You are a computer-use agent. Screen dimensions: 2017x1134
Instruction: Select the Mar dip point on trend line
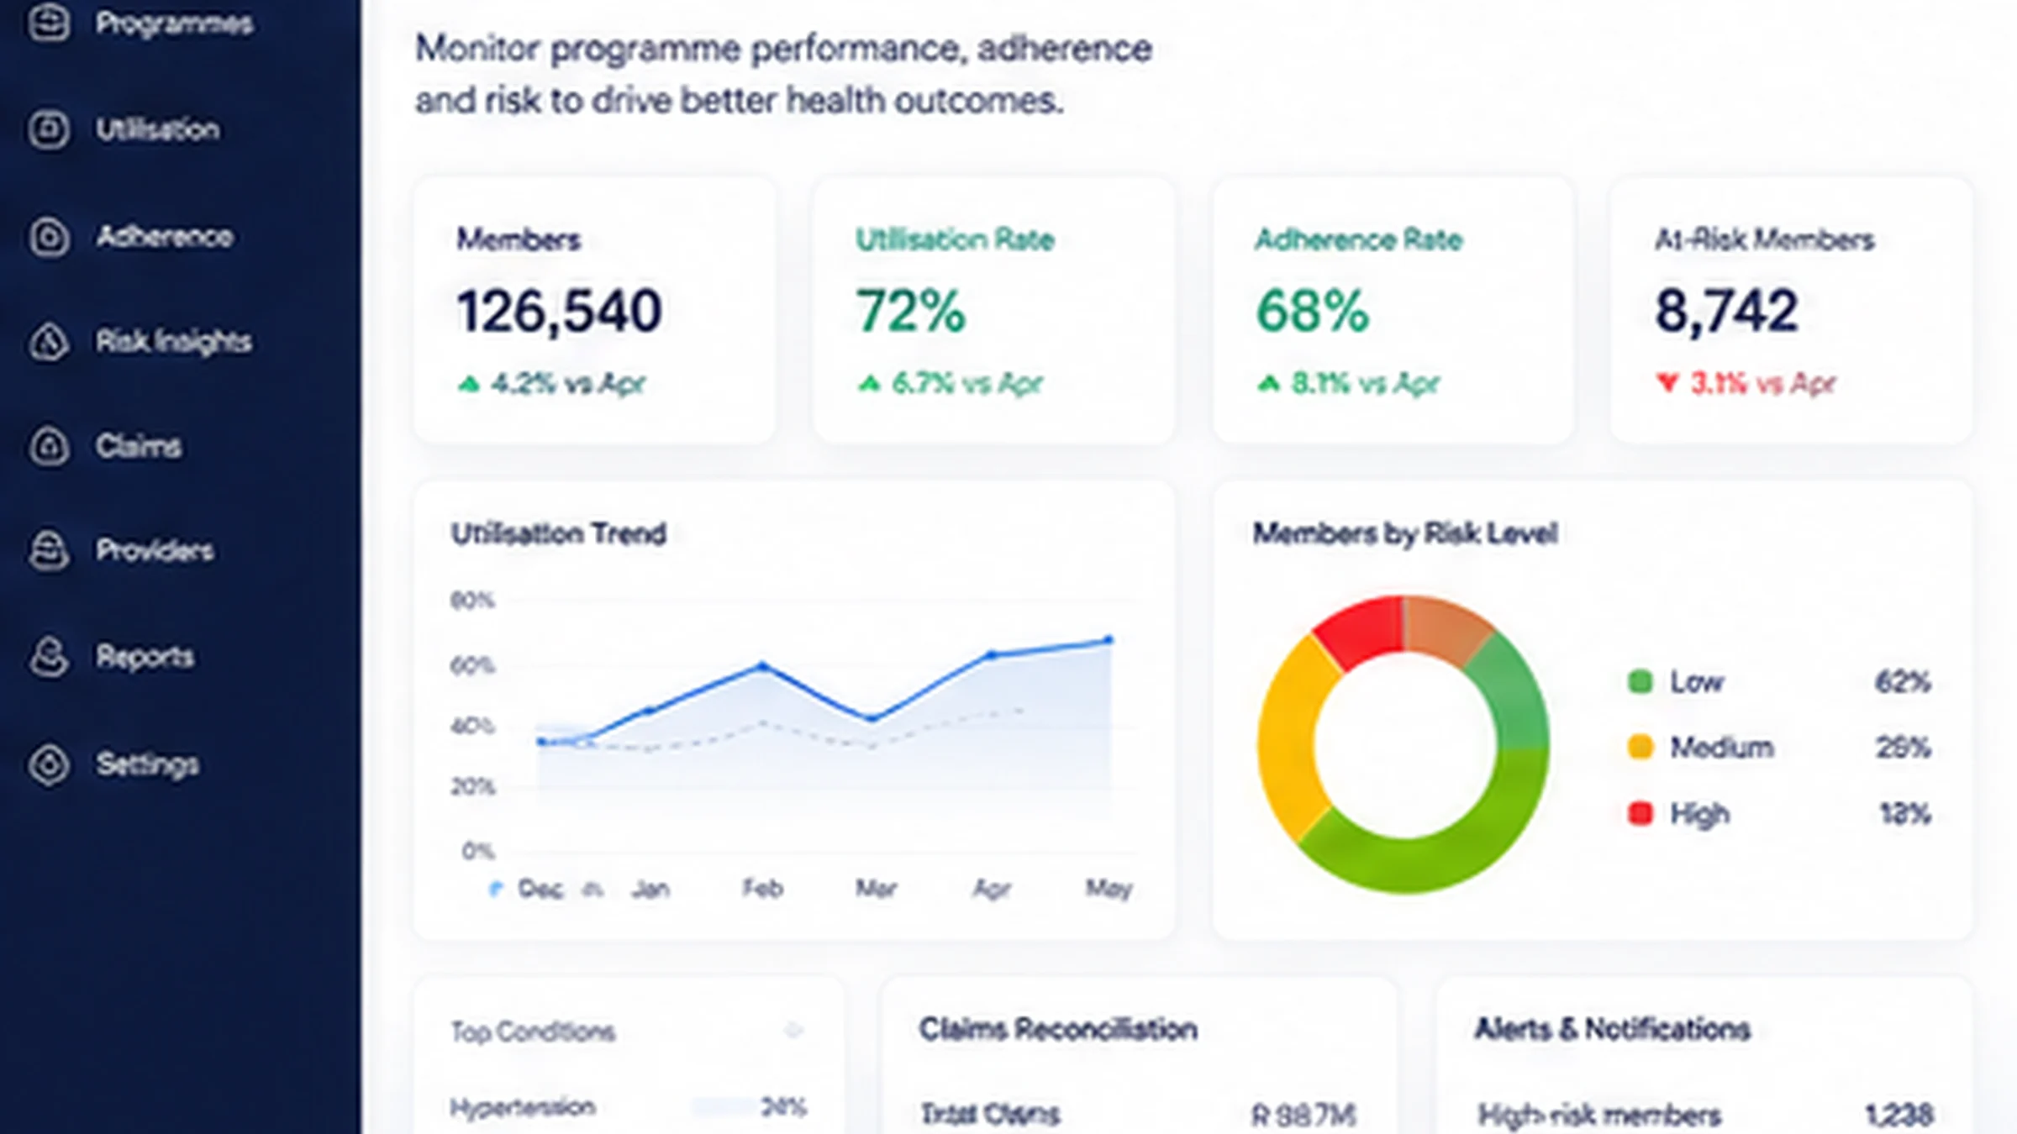click(x=872, y=718)
